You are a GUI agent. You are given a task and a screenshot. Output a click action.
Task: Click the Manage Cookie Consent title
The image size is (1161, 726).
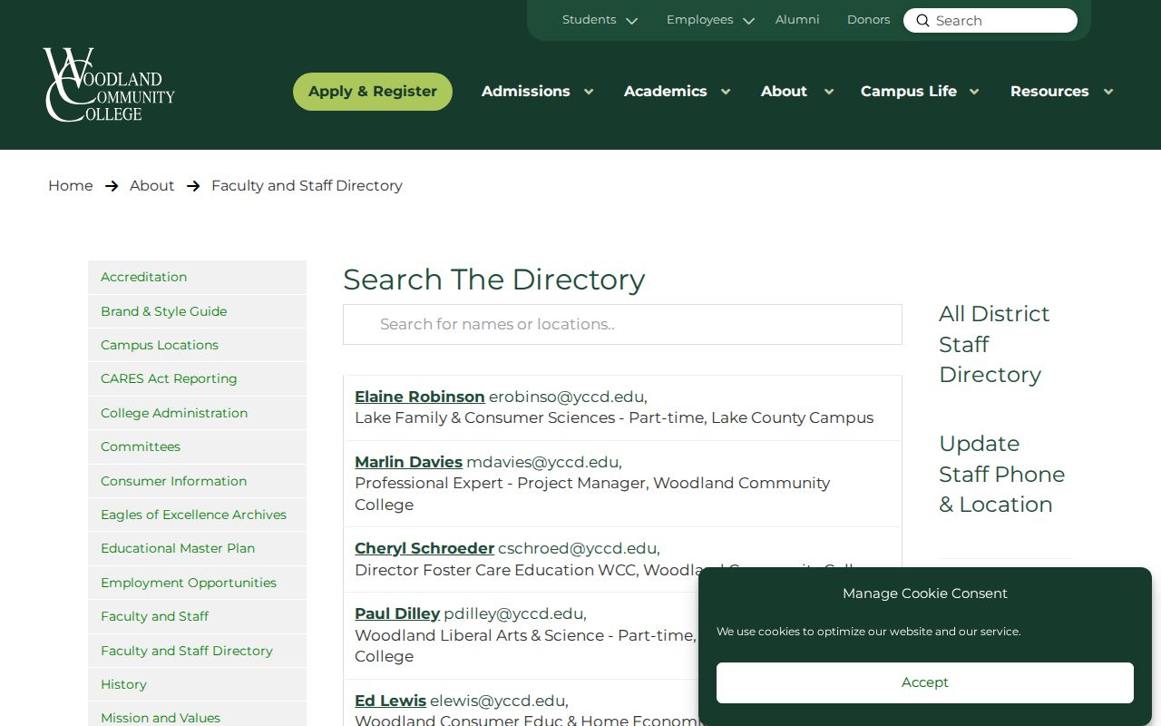[x=924, y=594]
